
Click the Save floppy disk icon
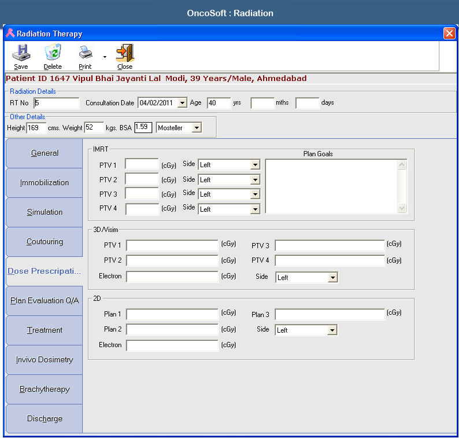pos(21,53)
